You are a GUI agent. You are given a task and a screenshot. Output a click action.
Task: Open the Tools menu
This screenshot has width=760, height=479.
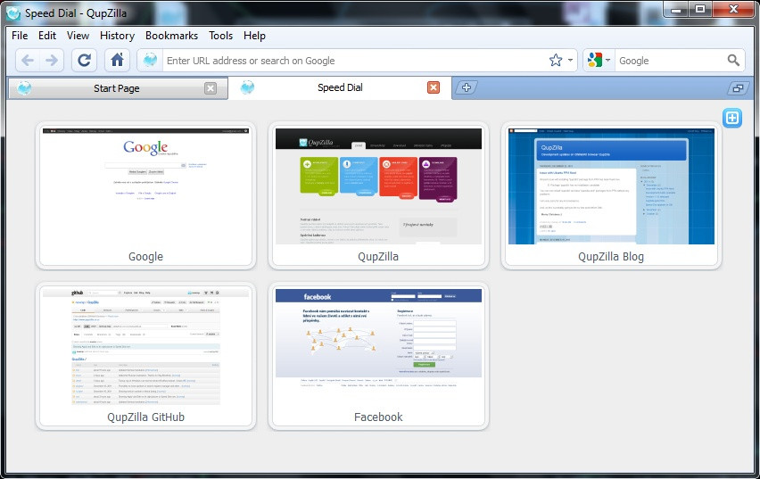tap(221, 36)
